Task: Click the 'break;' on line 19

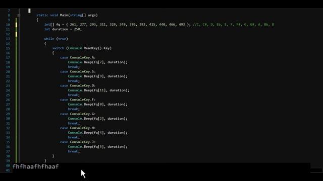Action: click(x=74, y=67)
